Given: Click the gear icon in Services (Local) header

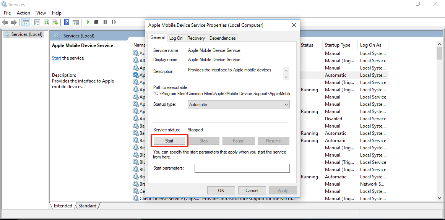Looking at the screenshot, I should click(57, 36).
